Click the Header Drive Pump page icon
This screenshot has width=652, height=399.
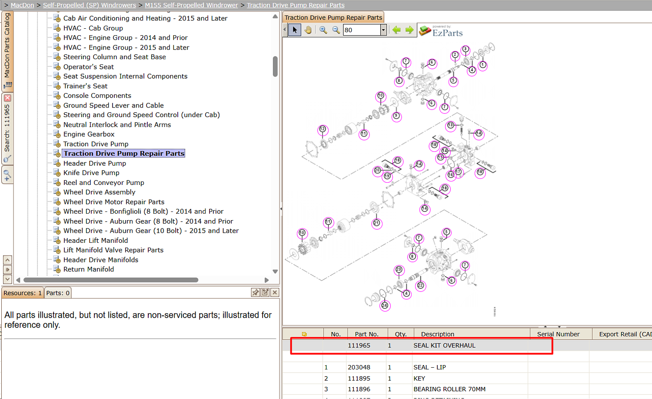(57, 163)
